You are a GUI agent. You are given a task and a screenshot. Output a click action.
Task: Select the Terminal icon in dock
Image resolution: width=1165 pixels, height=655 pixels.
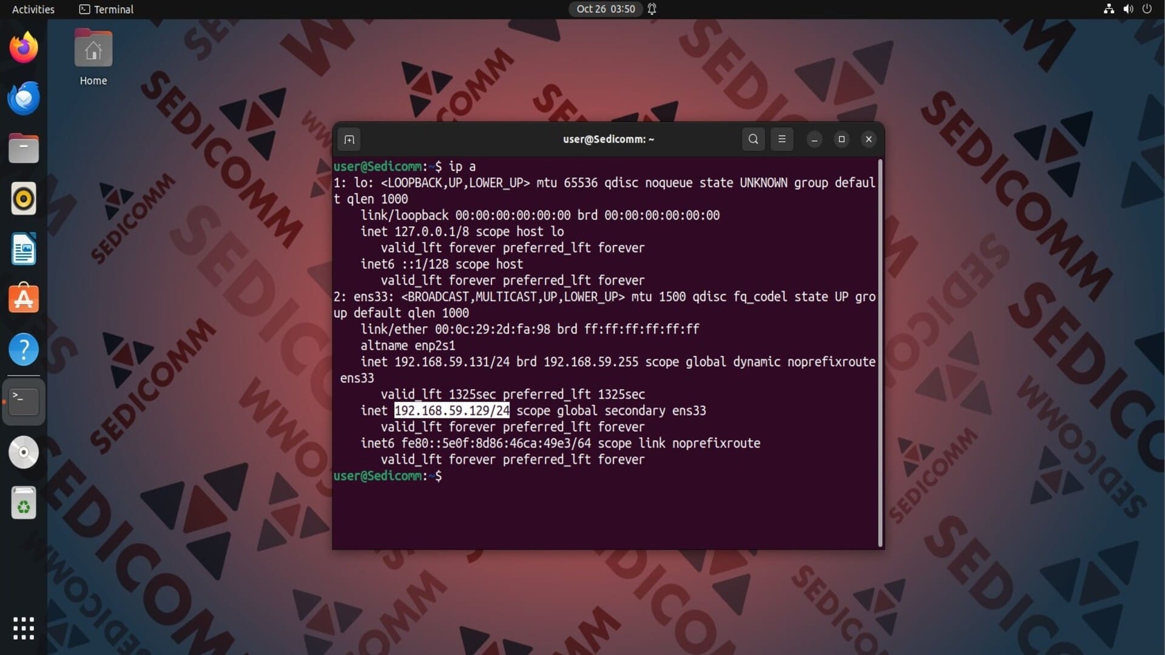(24, 401)
